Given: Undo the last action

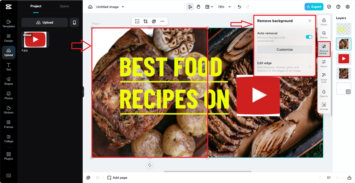Looking at the screenshot, I should tap(239, 7).
